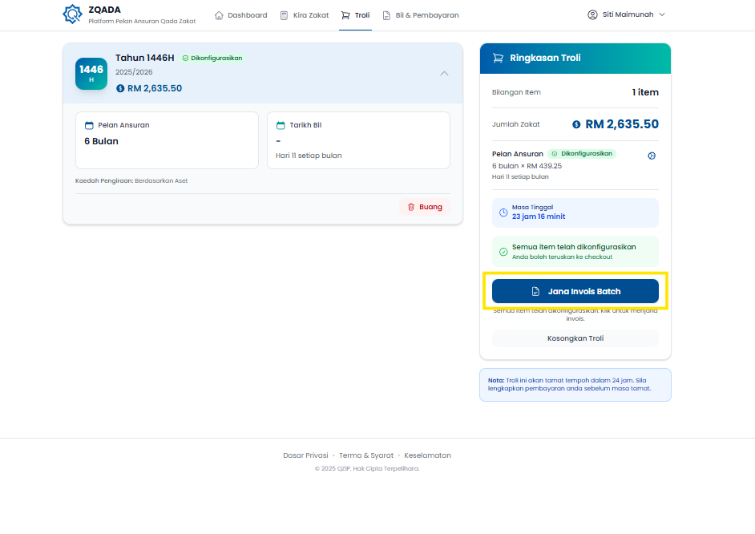This screenshot has width=755, height=534.
Task: Click the Tahun 1446H title
Action: point(145,58)
